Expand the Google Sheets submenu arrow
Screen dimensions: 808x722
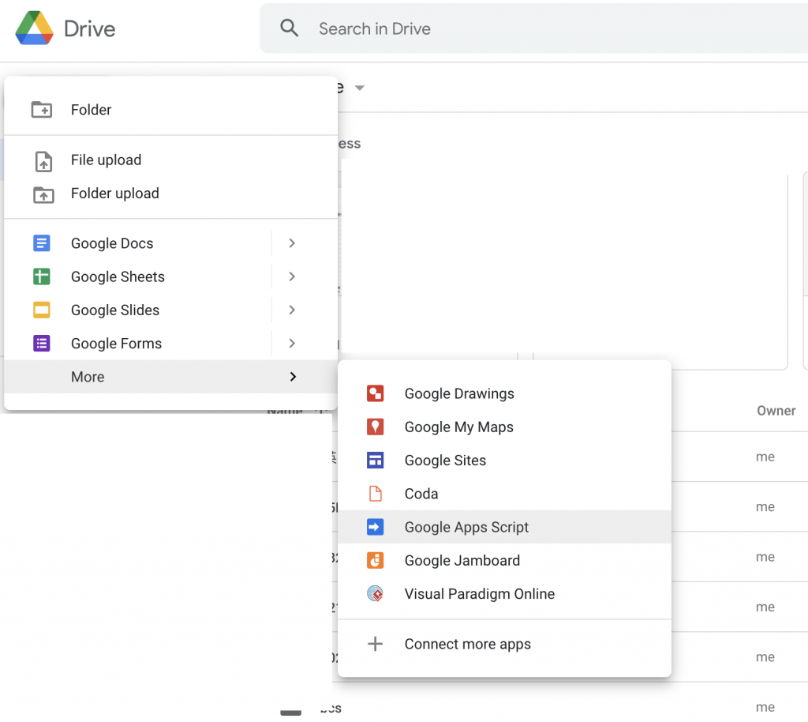coord(292,276)
